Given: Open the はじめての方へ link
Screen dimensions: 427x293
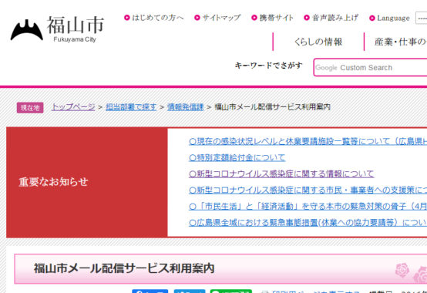Looking at the screenshot, I should pos(158,18).
